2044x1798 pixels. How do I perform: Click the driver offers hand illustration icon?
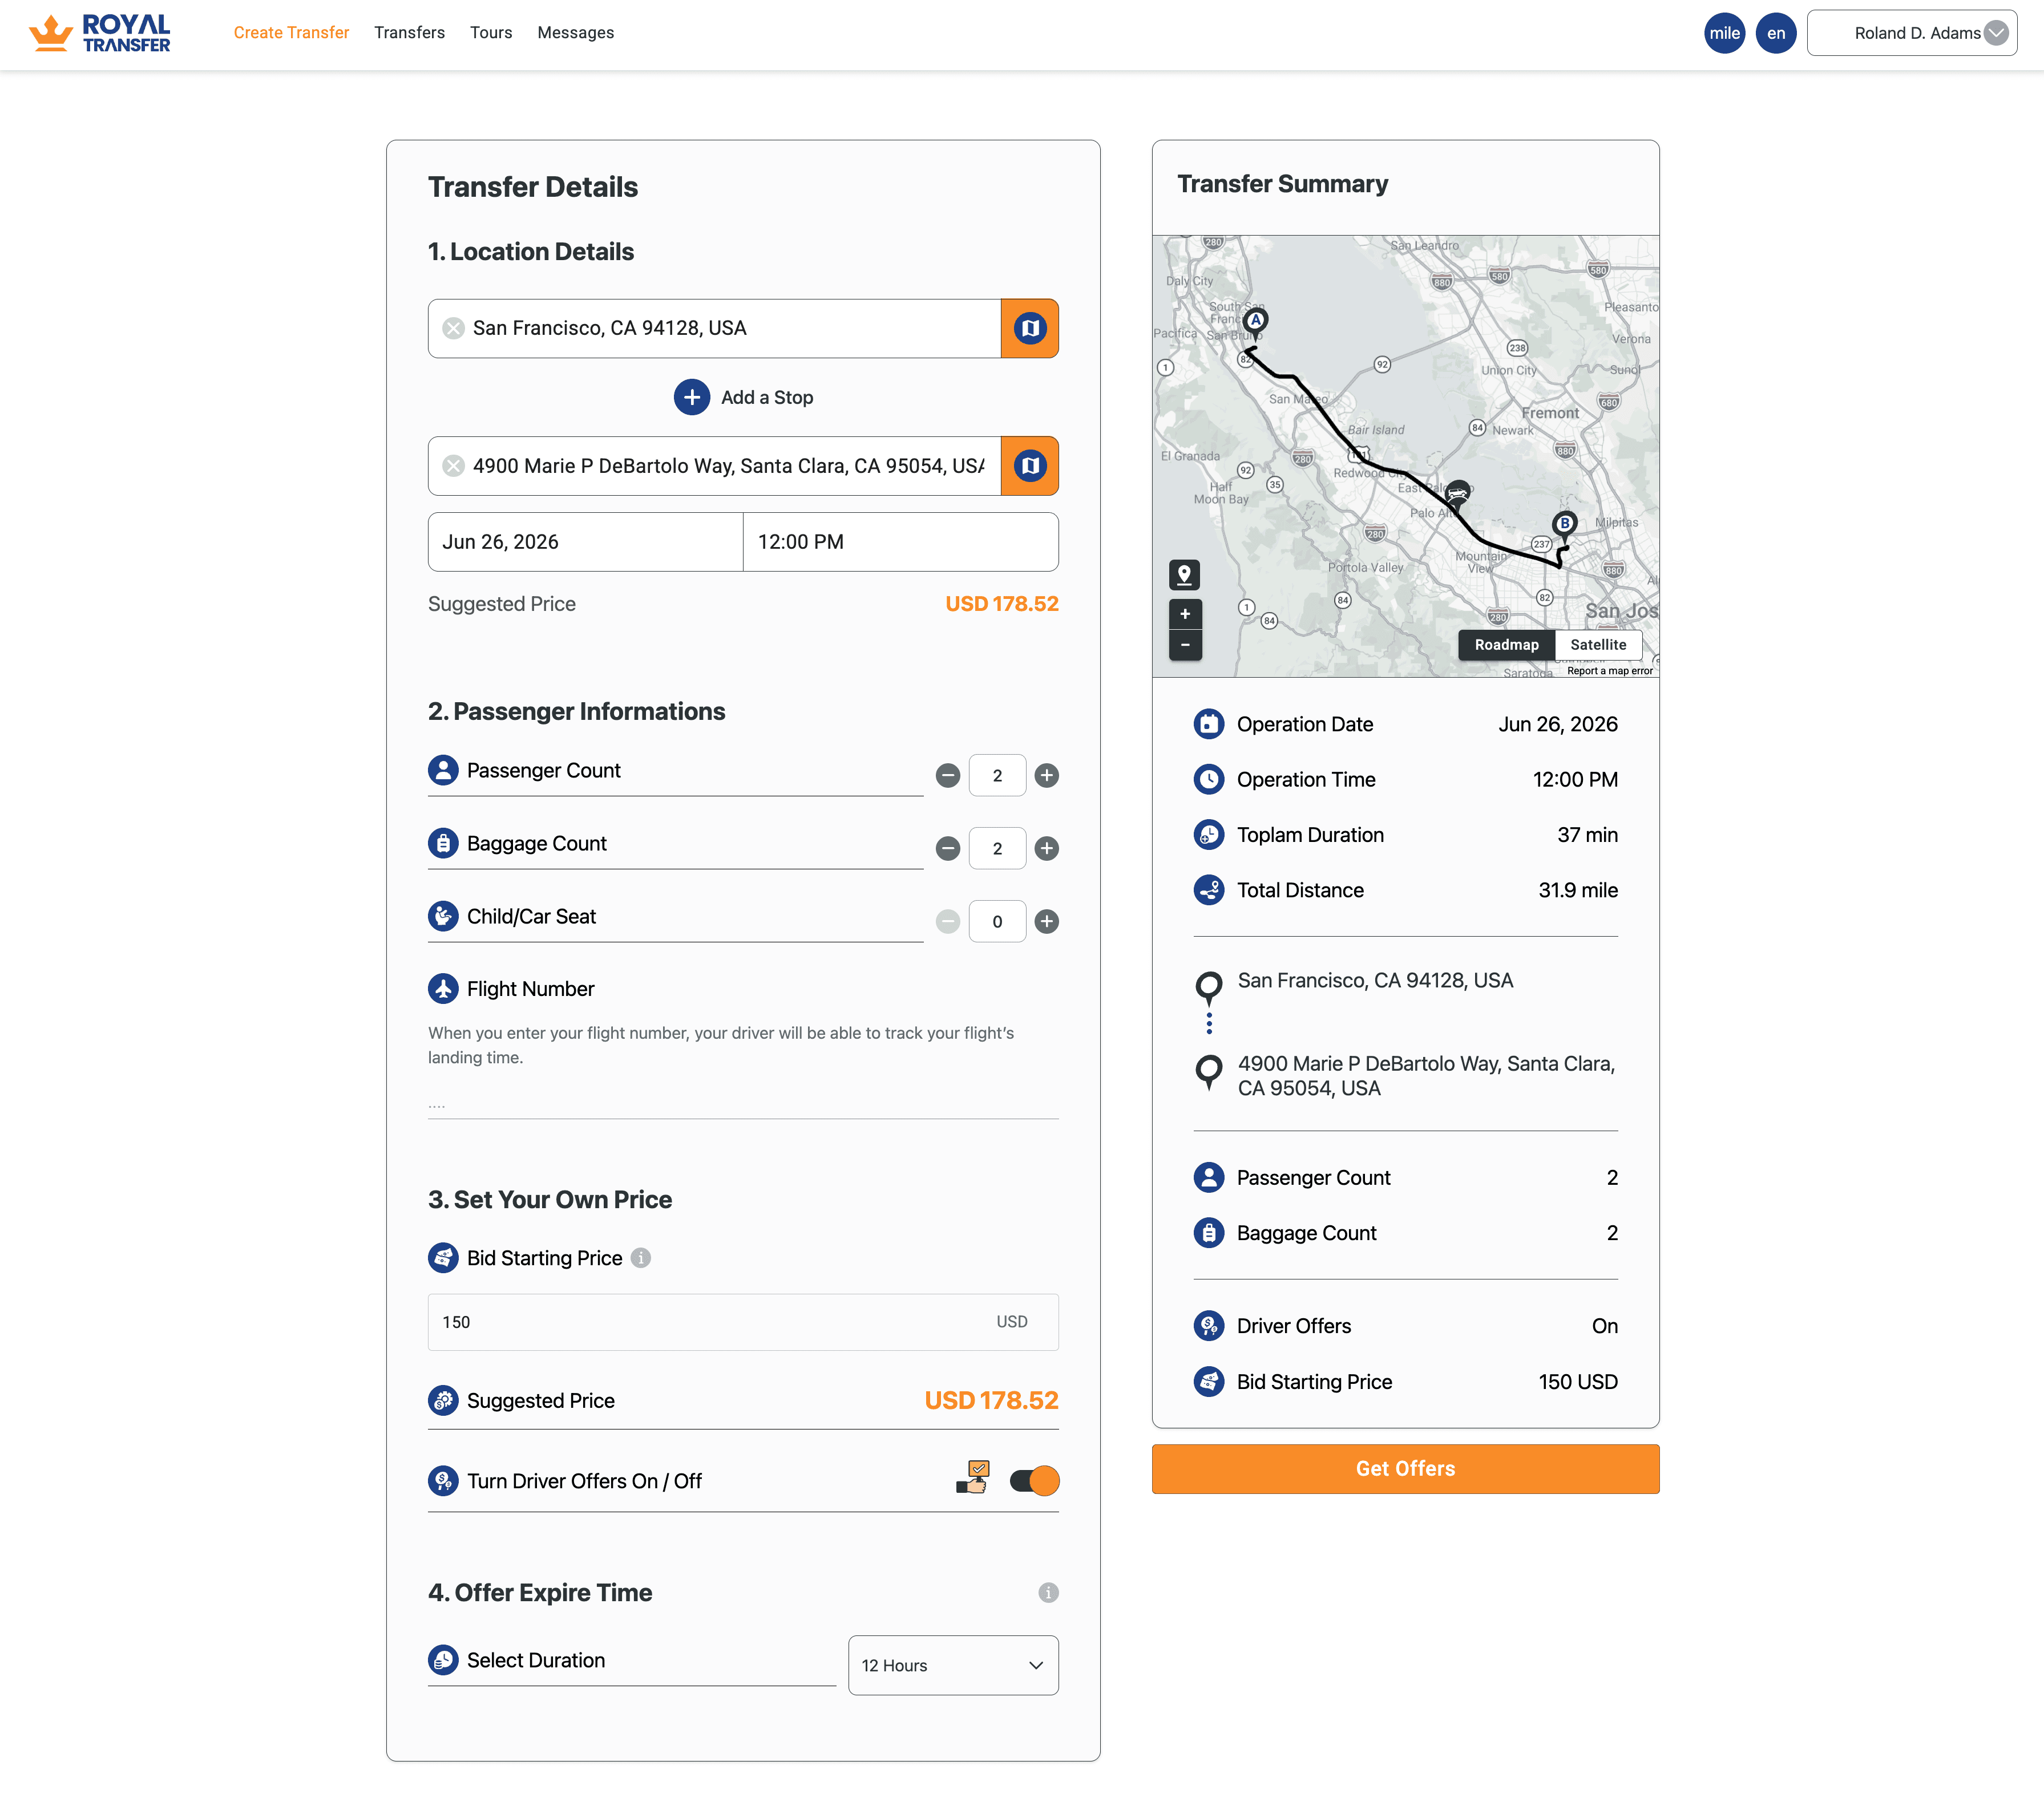973,1477
